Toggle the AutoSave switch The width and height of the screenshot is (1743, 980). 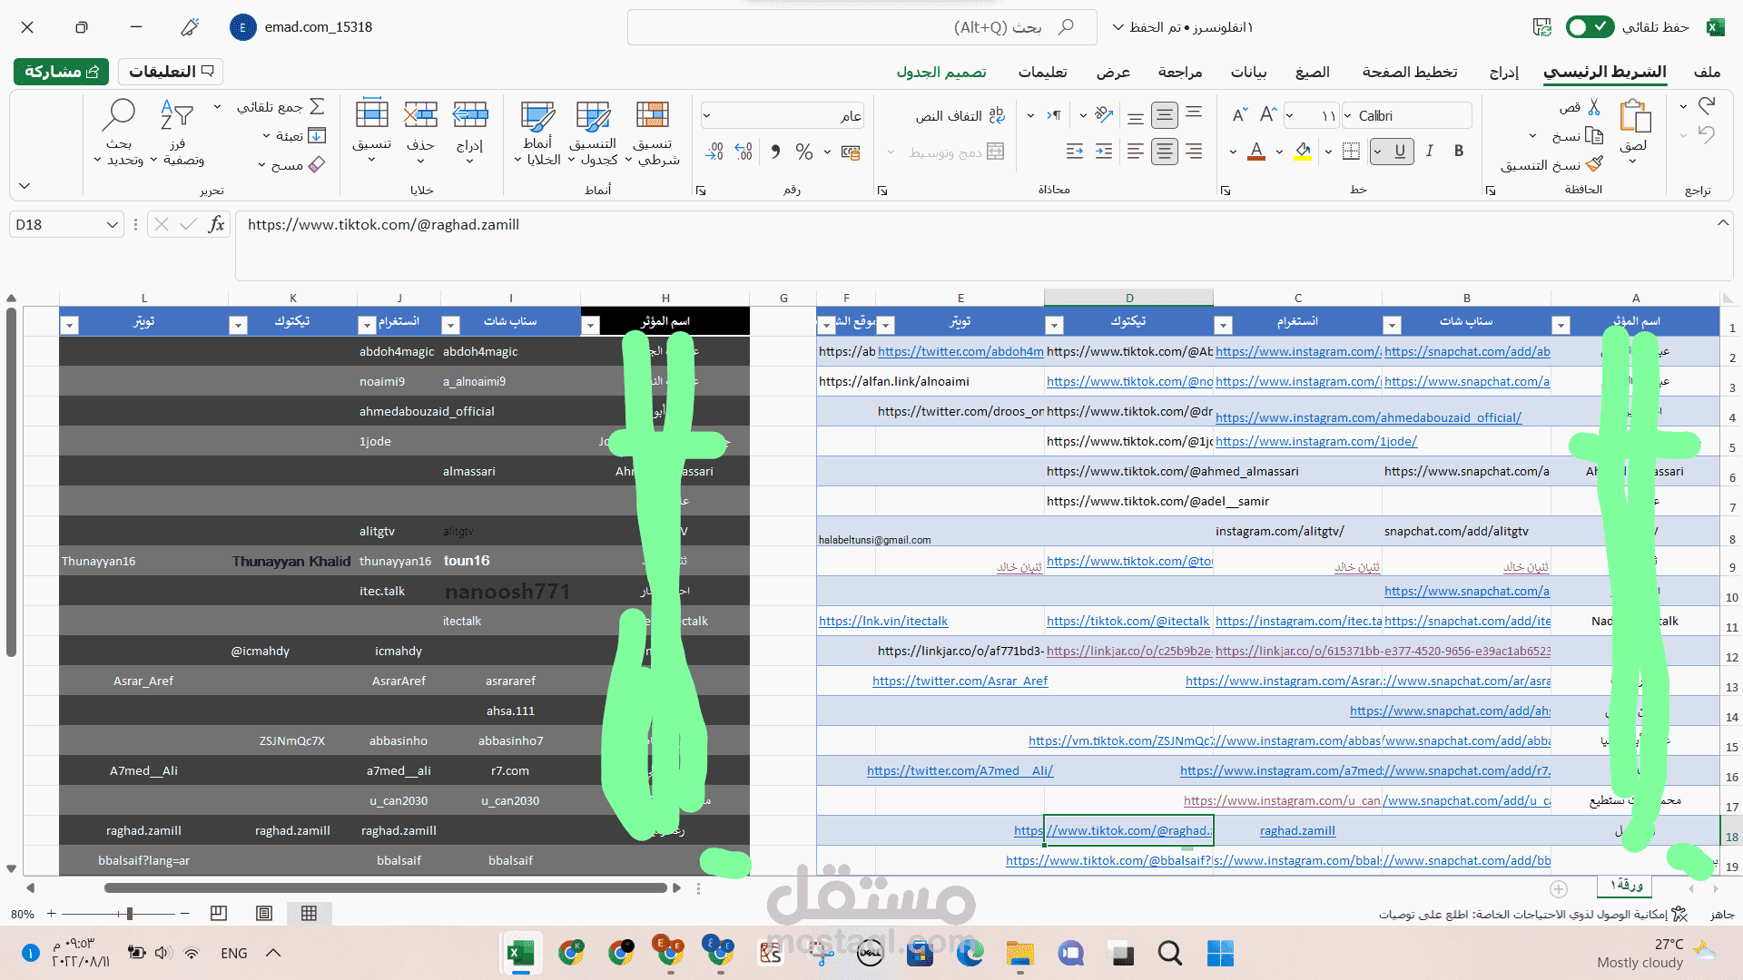1589,27
